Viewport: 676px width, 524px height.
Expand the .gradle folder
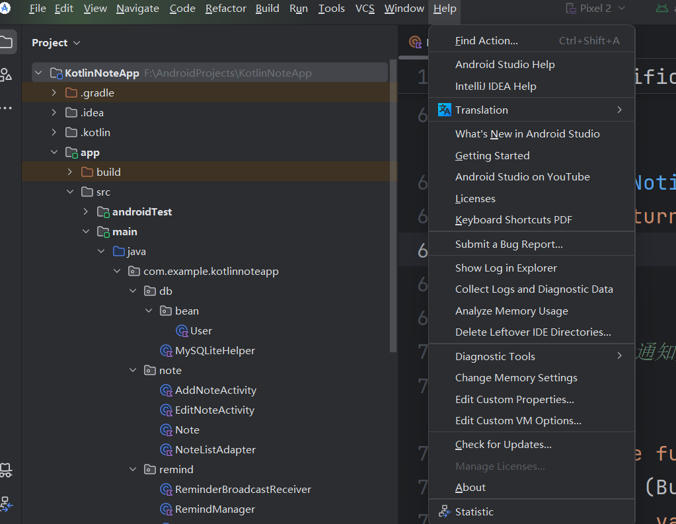(x=54, y=93)
